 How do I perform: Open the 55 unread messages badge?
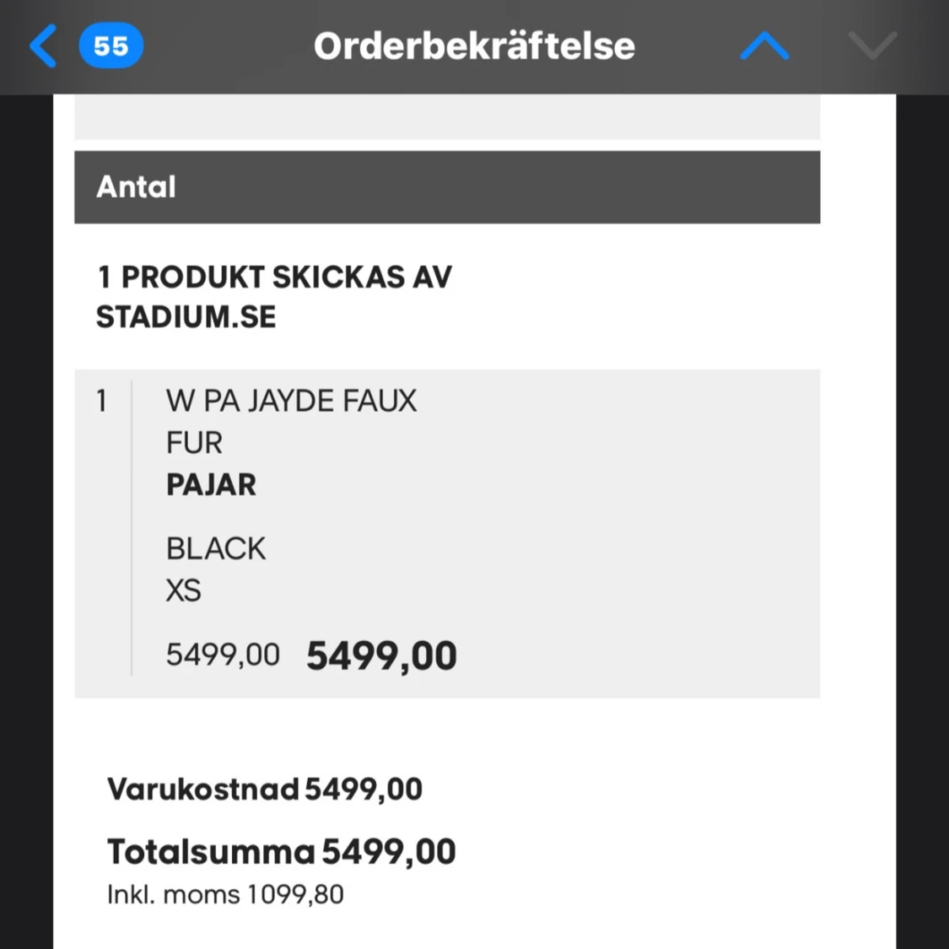click(x=111, y=46)
